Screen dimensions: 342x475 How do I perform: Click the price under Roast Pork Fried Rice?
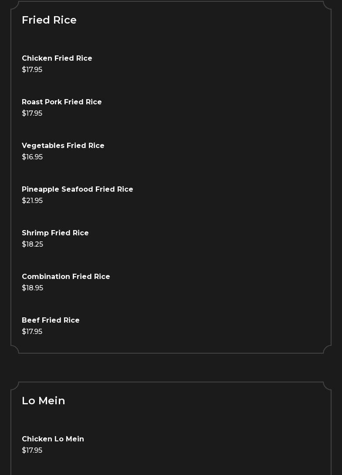coord(32,114)
